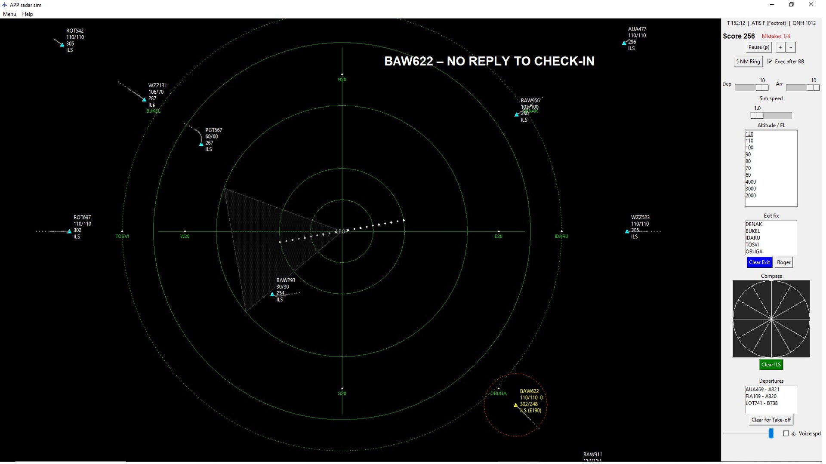Select the BAW293 aircraft triangle
This screenshot has width=826, height=464.
coord(272,295)
